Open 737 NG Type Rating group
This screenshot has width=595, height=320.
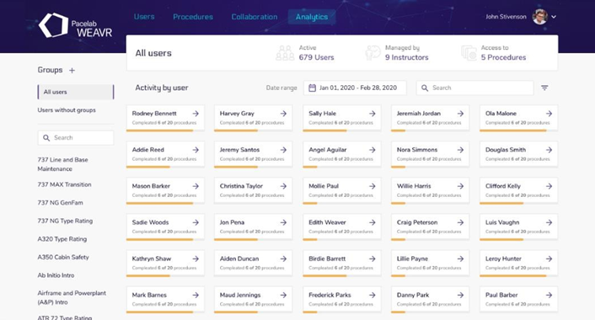coord(65,221)
